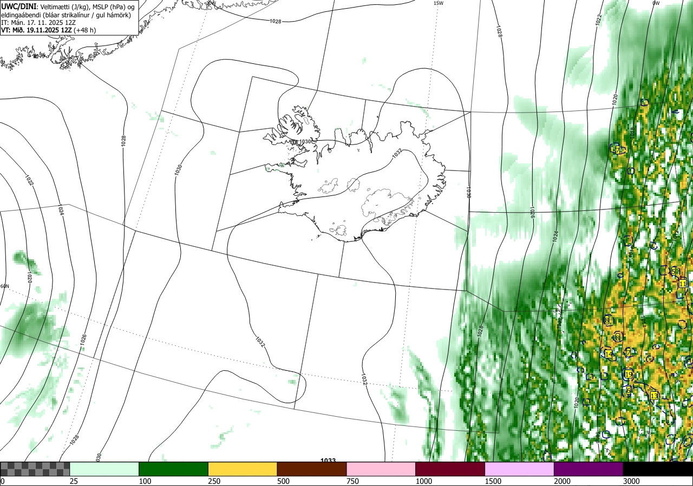Click the 'eldingaábendi' description line
The width and height of the screenshot is (693, 486).
point(66,15)
